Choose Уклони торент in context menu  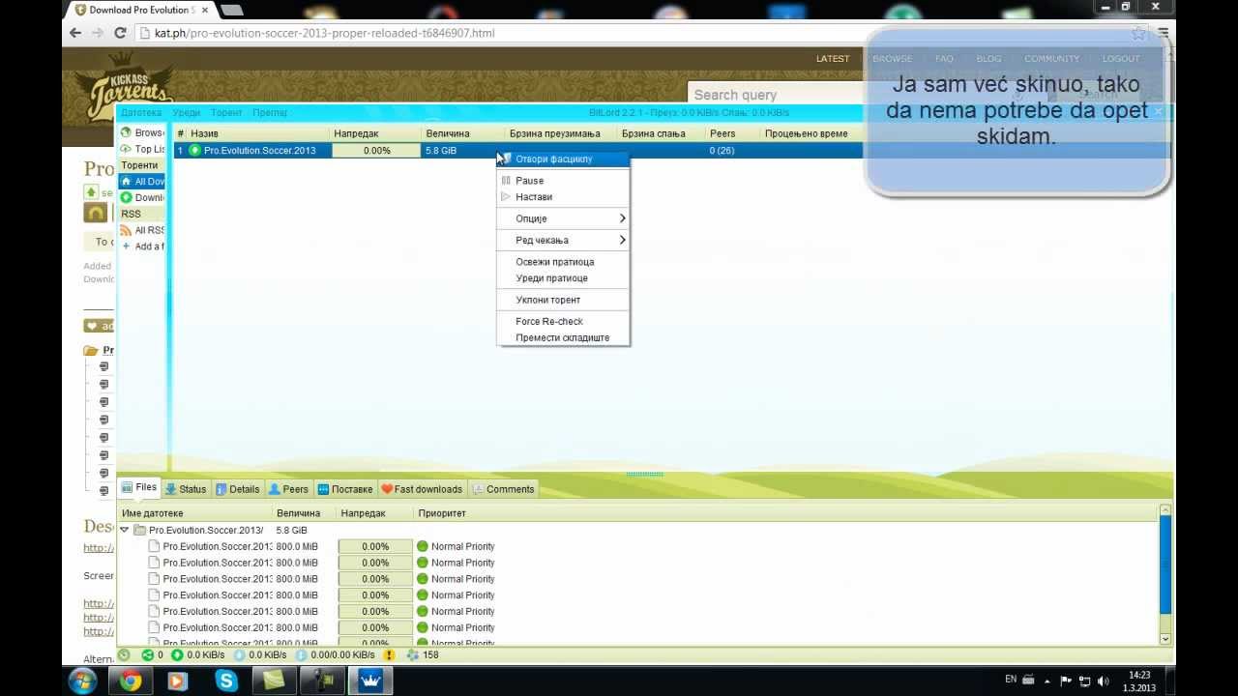point(563,300)
